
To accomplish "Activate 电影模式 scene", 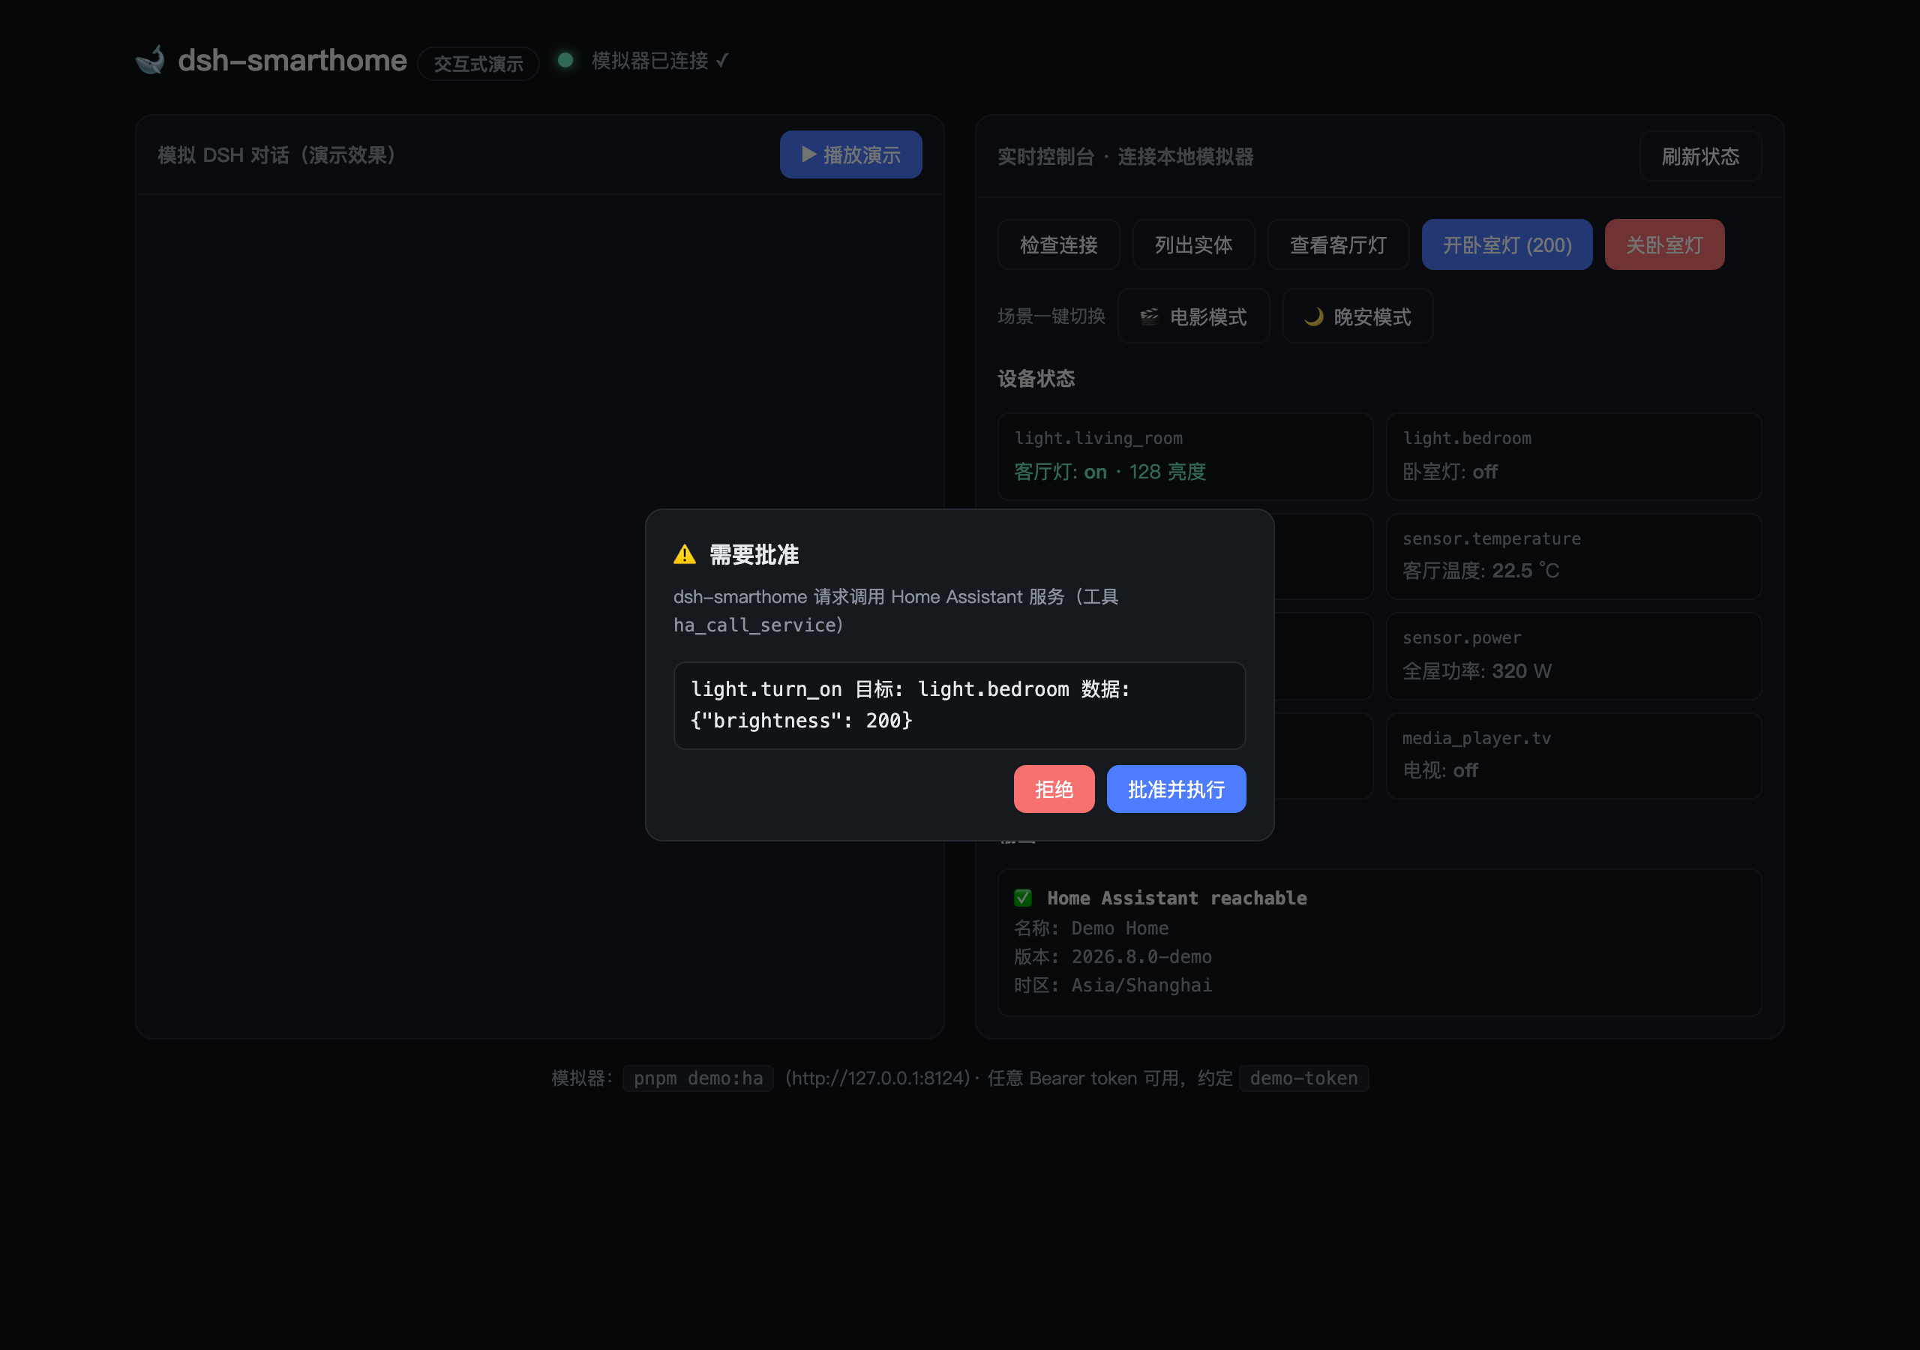I will 1193,316.
